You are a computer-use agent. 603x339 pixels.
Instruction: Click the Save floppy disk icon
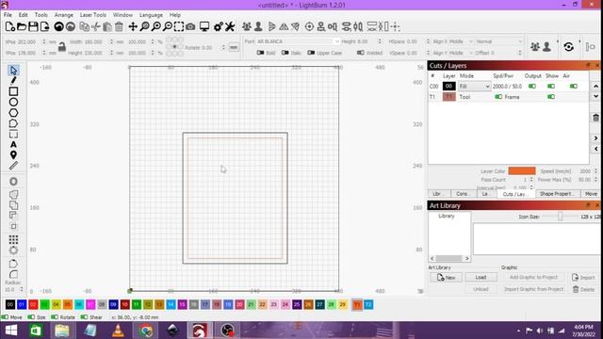[33, 26]
